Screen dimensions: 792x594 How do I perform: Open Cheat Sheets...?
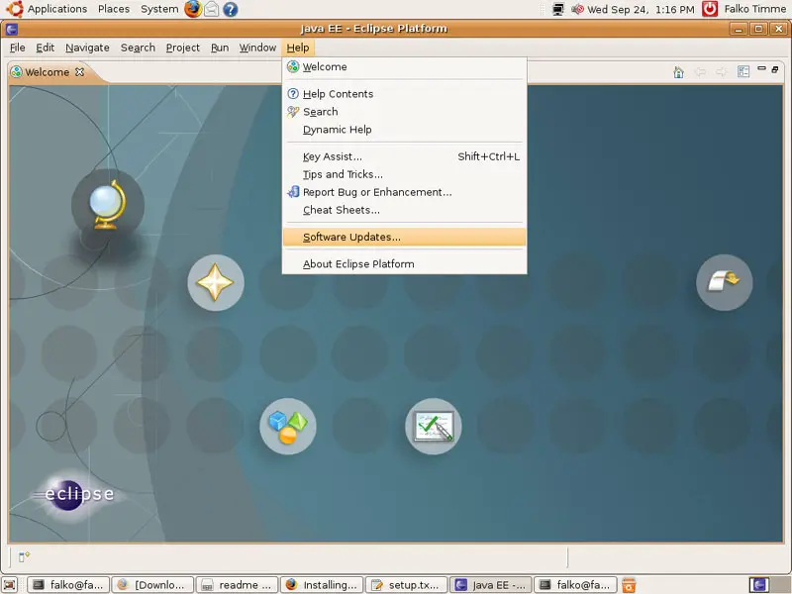405,210
